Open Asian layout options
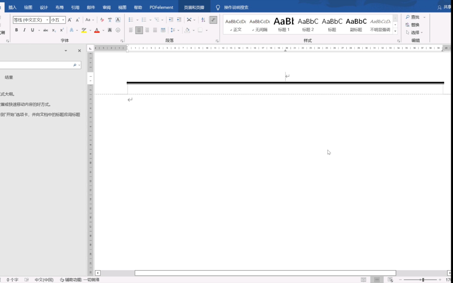 pos(189,20)
